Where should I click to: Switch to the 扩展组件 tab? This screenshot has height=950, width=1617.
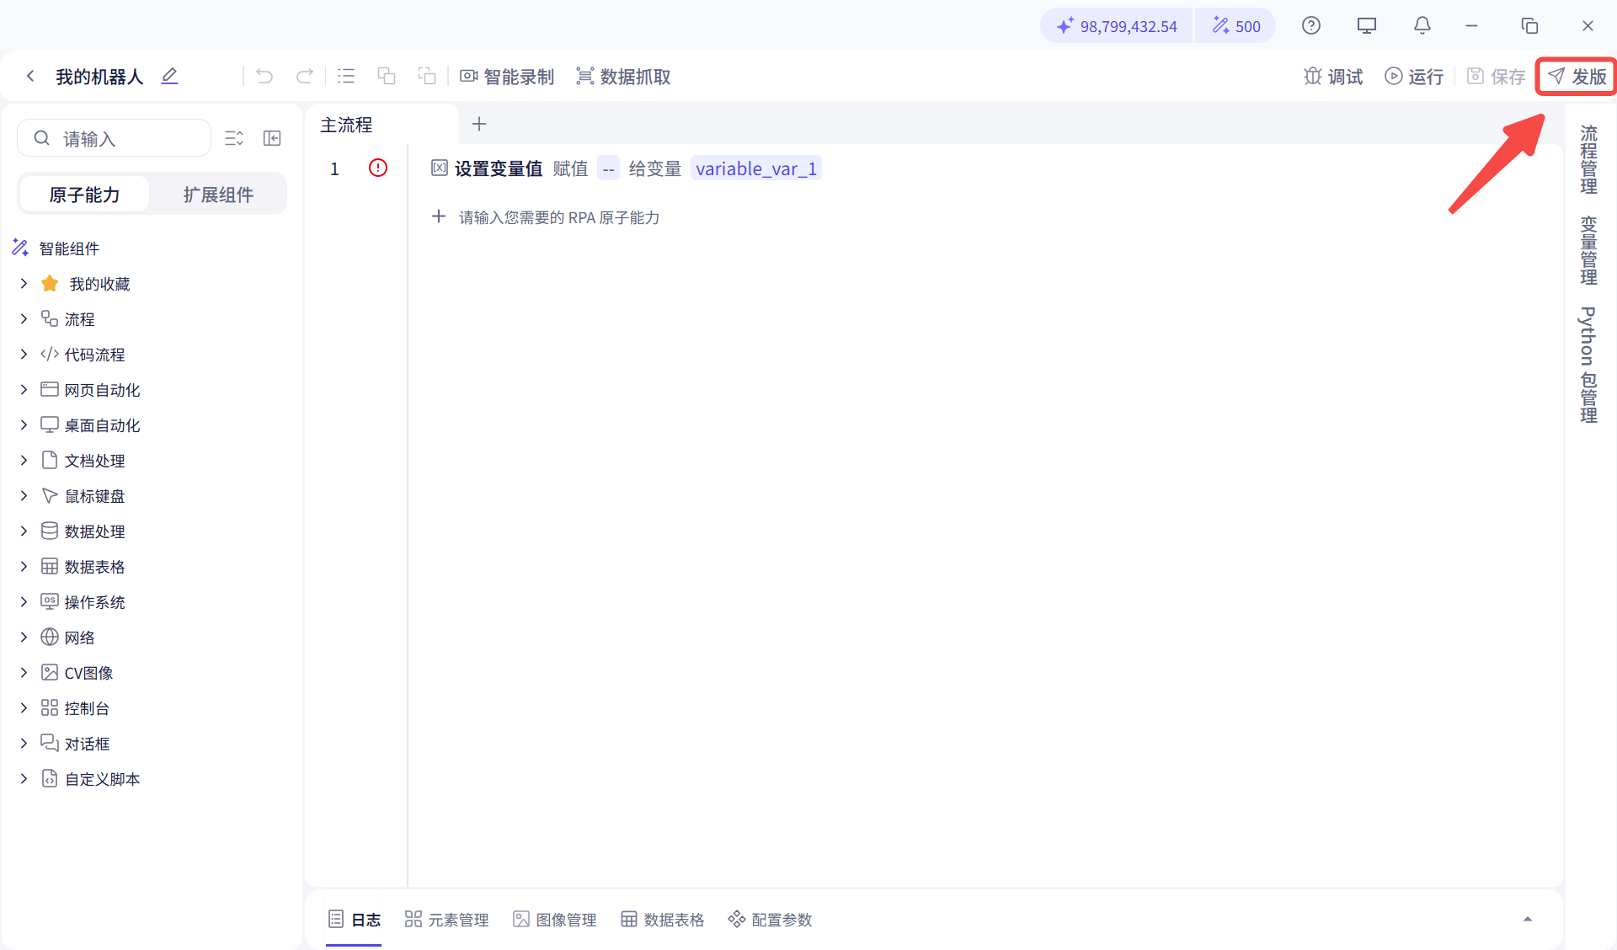[x=218, y=195]
